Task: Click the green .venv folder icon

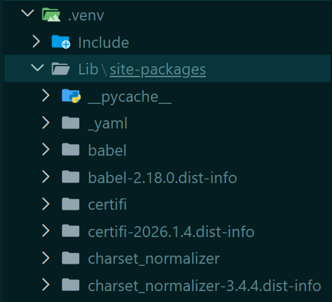Action: 51,15
